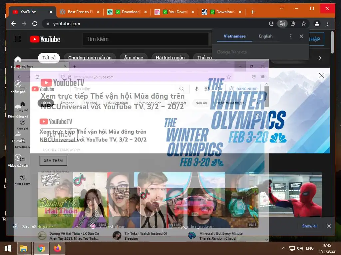341x255 pixels.
Task: Click the YouTube logo in the Chrome window
Action: pos(45,39)
